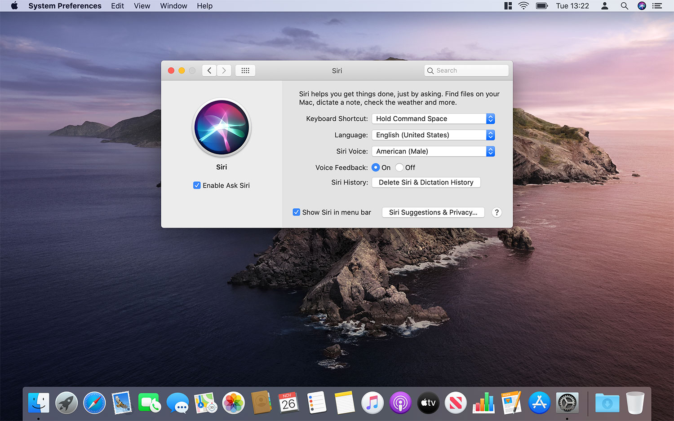
Task: Open Safari from the Dock
Action: [x=94, y=403]
